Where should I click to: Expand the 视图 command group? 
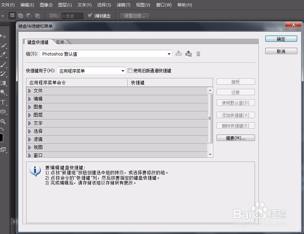pos(30,148)
